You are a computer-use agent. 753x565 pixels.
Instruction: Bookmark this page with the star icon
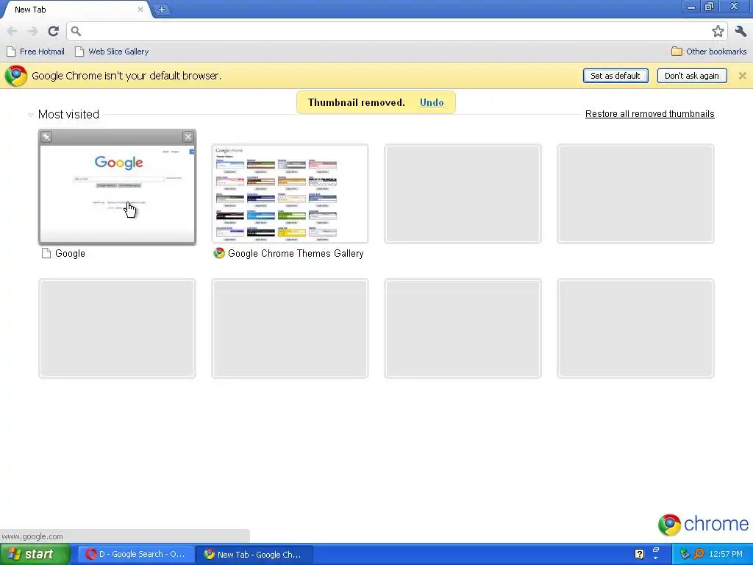point(718,31)
